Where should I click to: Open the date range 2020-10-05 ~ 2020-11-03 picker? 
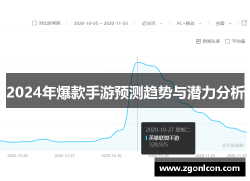(101, 23)
